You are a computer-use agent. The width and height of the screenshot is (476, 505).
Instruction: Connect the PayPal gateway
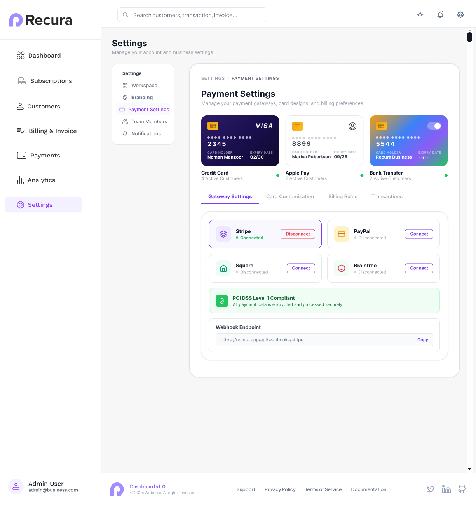point(419,234)
